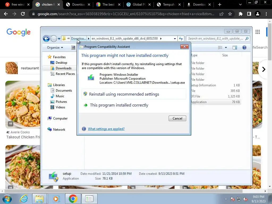Image resolution: width=272 pixels, height=204 pixels.
Task: Open change view options dropdown arrow
Action: point(226,48)
